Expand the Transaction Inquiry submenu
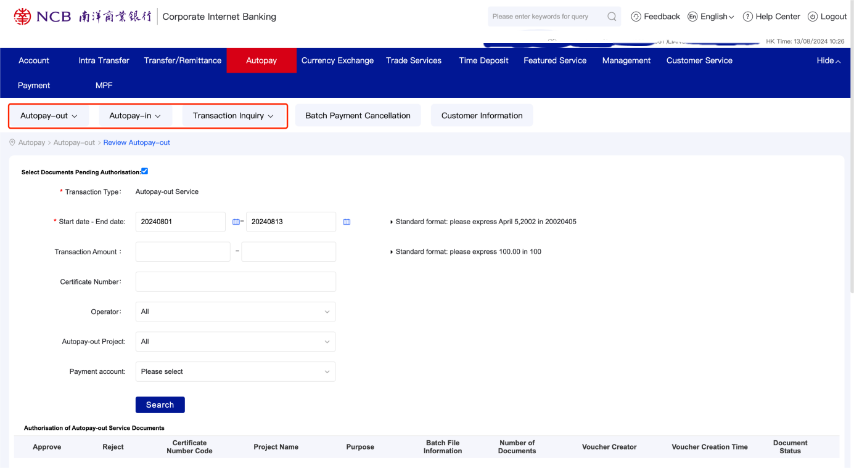The width and height of the screenshot is (854, 468). pos(233,116)
